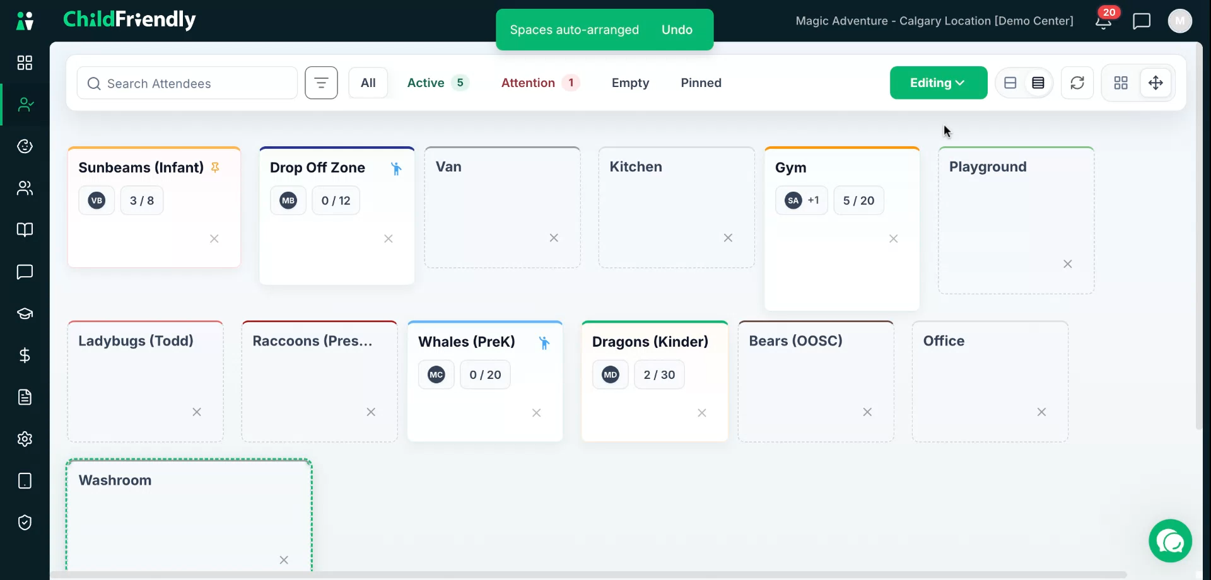Screen dimensions: 1211x580
Task: Click the Search Attendees field
Action: (x=187, y=83)
